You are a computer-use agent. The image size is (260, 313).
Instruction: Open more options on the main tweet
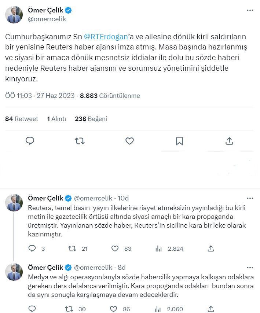point(250,11)
